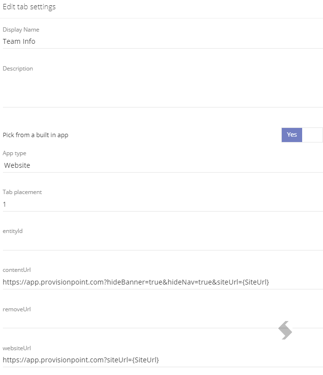323x375 pixels.
Task: Click the white empty side of the Yes toggle
Action: 312,135
